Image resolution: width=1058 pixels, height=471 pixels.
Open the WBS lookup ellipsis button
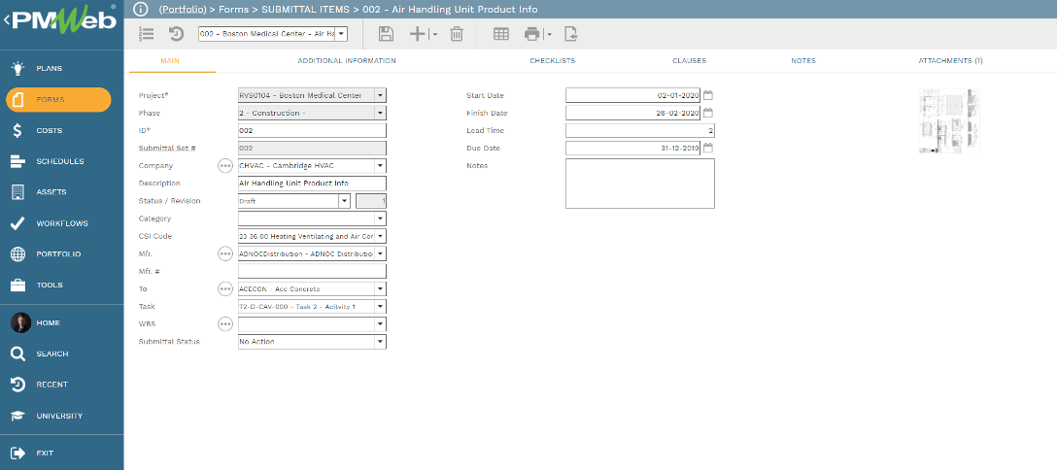click(225, 324)
